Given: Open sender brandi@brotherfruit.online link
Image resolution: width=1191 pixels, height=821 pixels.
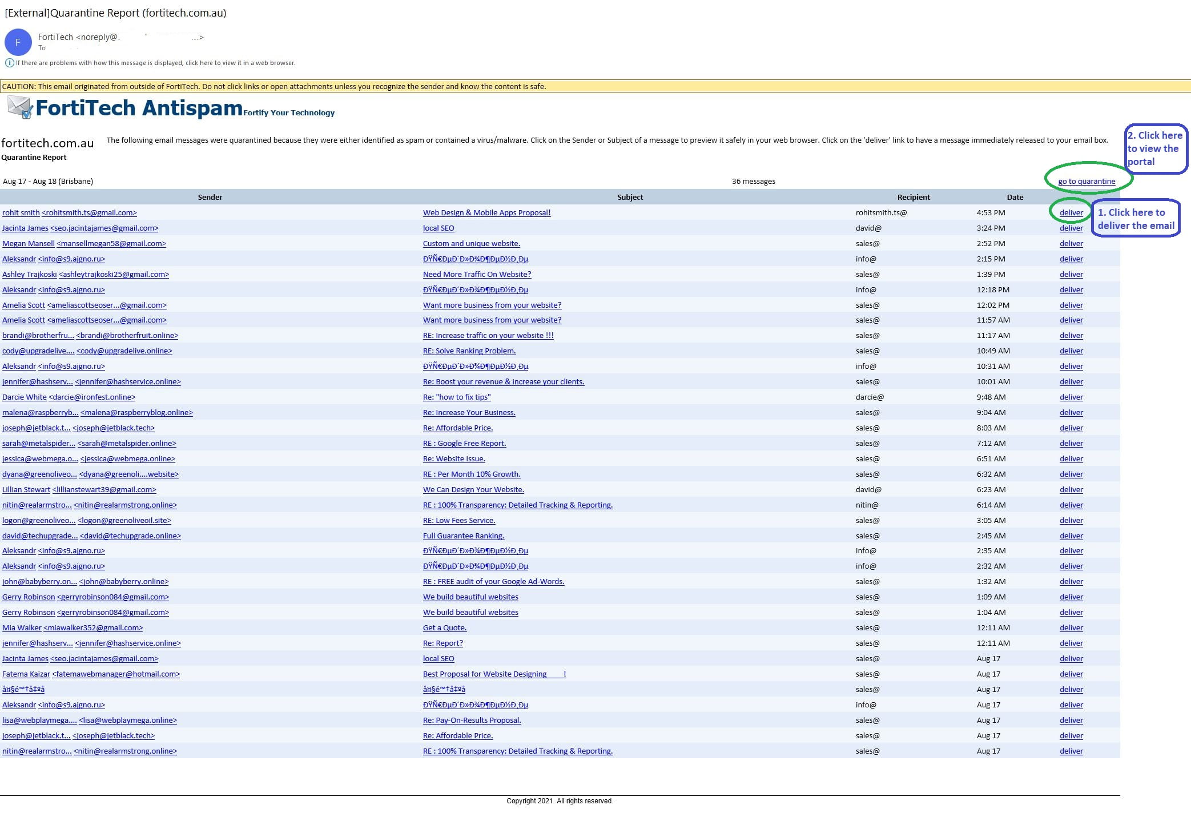Looking at the screenshot, I should [90, 336].
